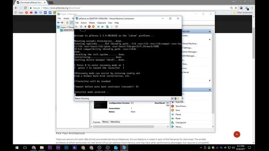Switch to the Memory tab

click(105, 122)
